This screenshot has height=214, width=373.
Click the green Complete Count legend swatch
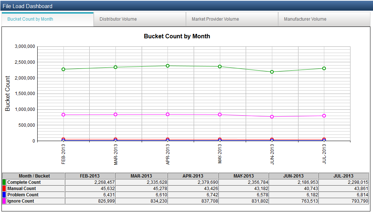[4, 182]
